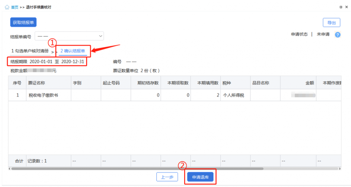Click the 本期填用数 value 2 cell

206,95
